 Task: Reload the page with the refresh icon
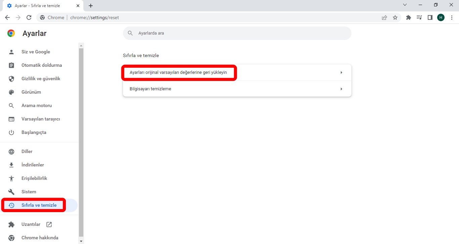coord(29,17)
